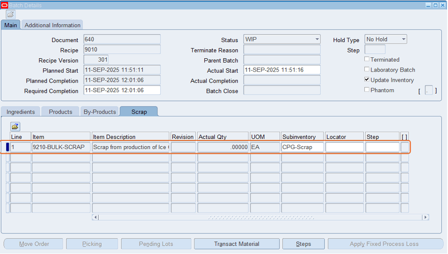This screenshot has height=254, width=448.
Task: Enable the Laboratory Batch checkbox
Action: [x=367, y=69]
